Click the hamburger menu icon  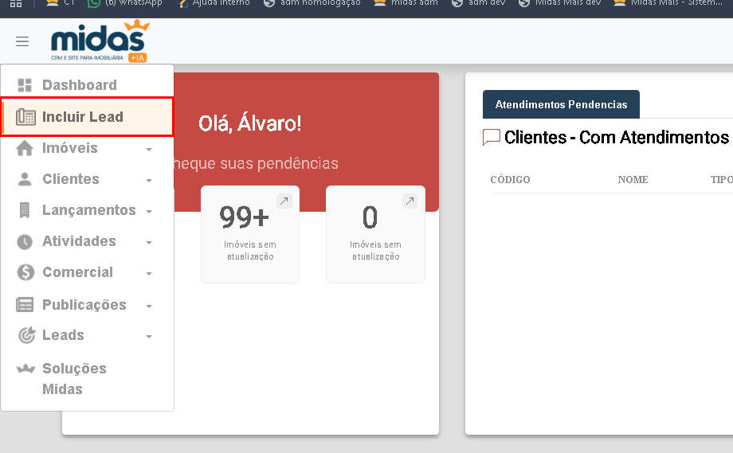pyautogui.click(x=22, y=41)
